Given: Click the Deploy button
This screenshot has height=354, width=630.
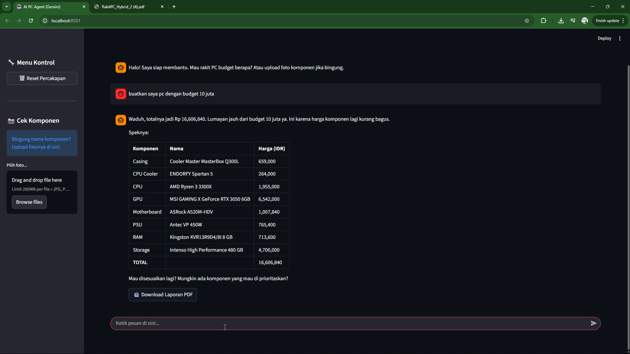Looking at the screenshot, I should click(604, 38).
